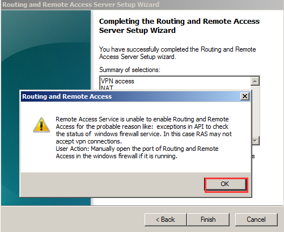Screen dimensions: 284x232
Task: Select the NAT summary entry
Action: pos(107,87)
